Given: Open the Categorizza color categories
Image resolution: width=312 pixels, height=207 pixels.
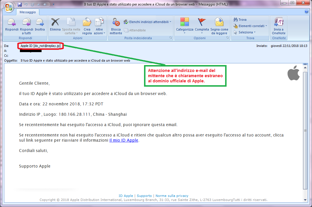Looking at the screenshot, I should click(185, 26).
